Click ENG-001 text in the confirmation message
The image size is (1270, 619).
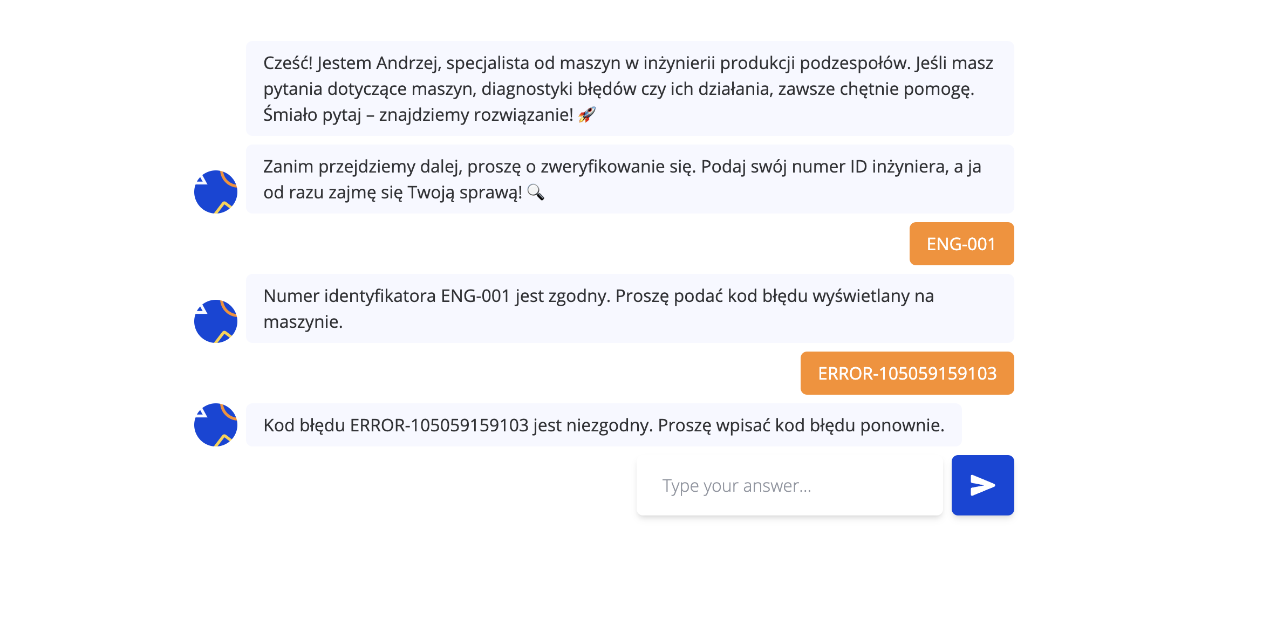[x=474, y=295]
